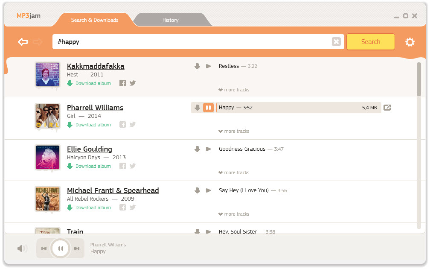430x269 pixels.
Task: Download the track Happy
Action: pos(197,108)
